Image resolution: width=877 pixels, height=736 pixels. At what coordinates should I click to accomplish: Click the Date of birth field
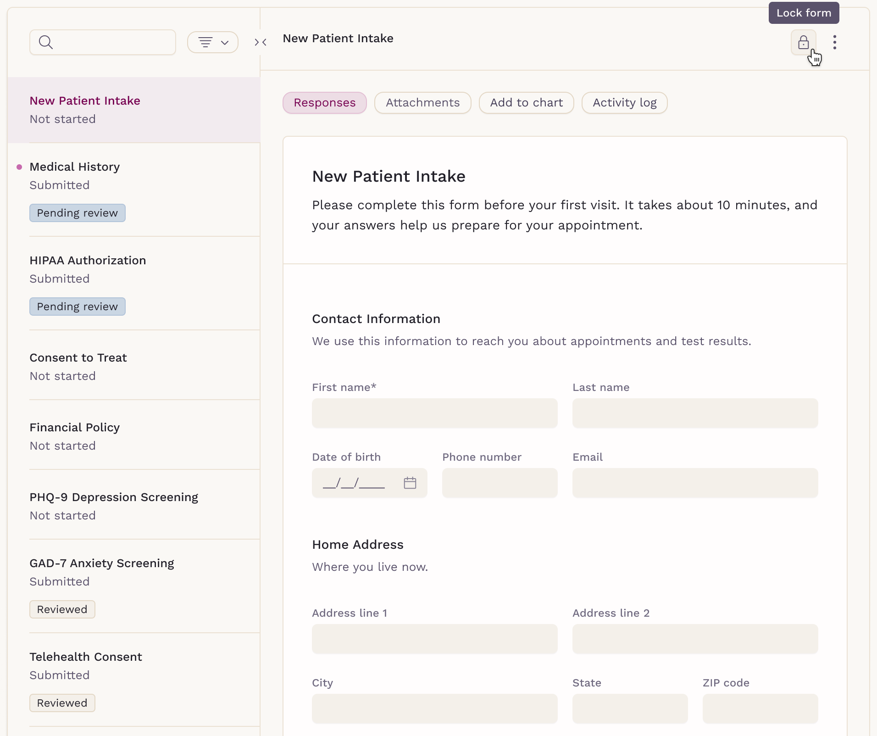(x=370, y=483)
